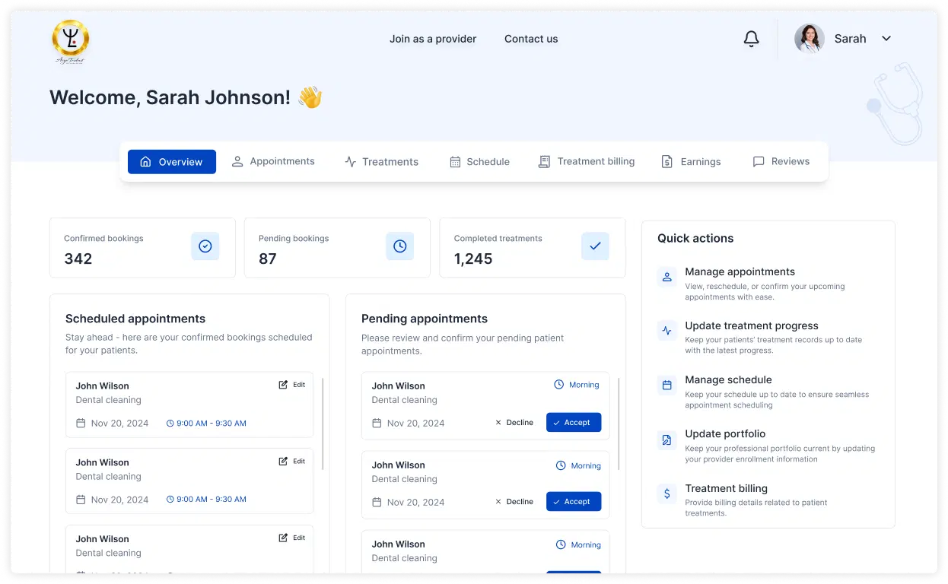The width and height of the screenshot is (948, 584).
Task: Click clock icon in first scheduled appointment
Action: [170, 424]
